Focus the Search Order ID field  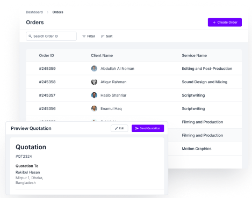[51, 36]
